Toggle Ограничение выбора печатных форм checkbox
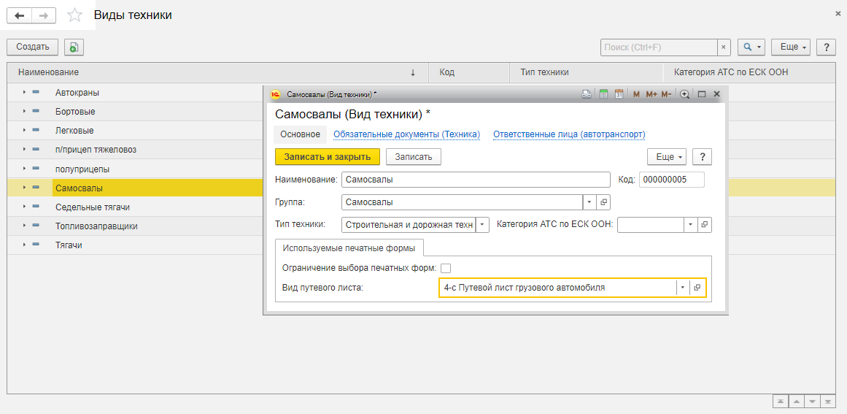The width and height of the screenshot is (847, 414). 446,267
